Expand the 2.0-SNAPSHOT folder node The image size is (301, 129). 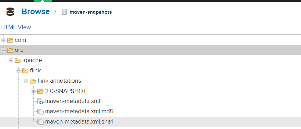pos(34,91)
